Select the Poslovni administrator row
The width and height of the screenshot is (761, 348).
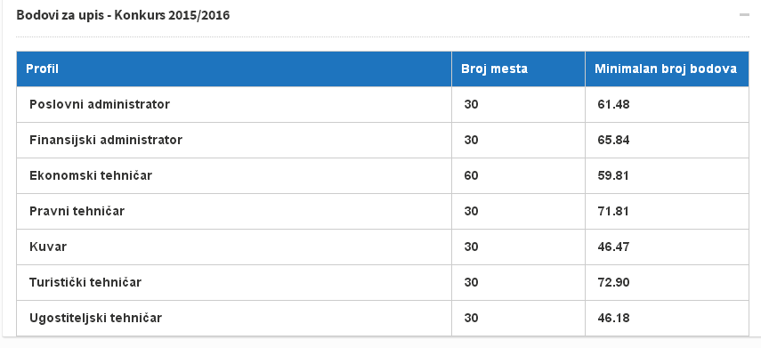tap(383, 104)
